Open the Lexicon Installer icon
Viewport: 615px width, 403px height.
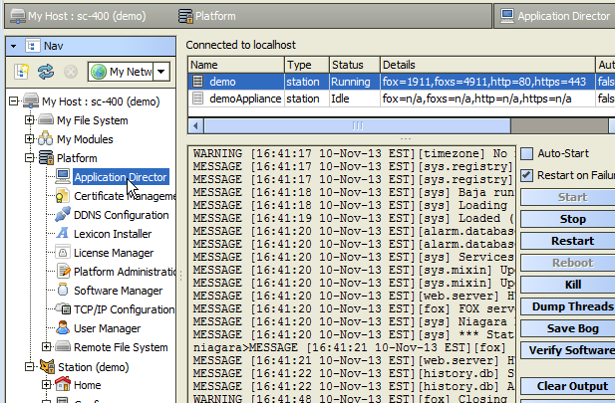(x=63, y=234)
